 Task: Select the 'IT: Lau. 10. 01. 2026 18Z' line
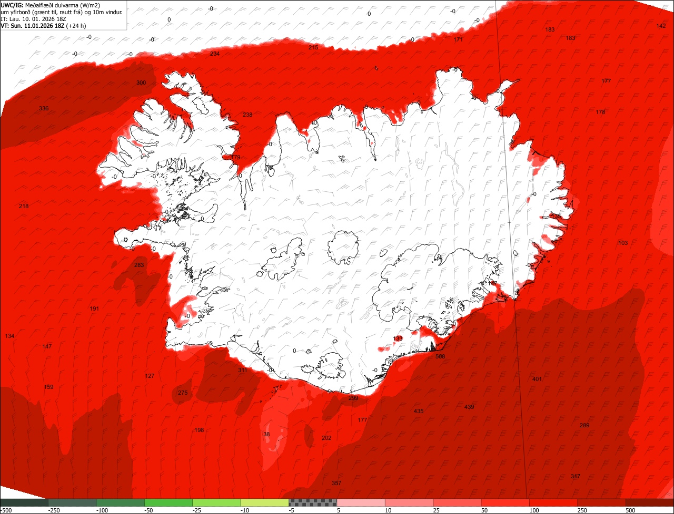point(34,18)
